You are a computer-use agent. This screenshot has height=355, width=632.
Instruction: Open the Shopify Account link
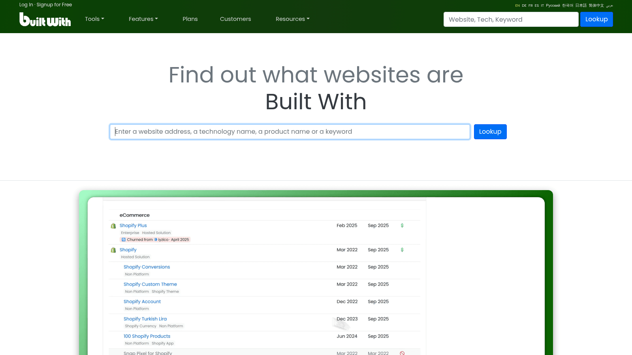pyautogui.click(x=142, y=302)
